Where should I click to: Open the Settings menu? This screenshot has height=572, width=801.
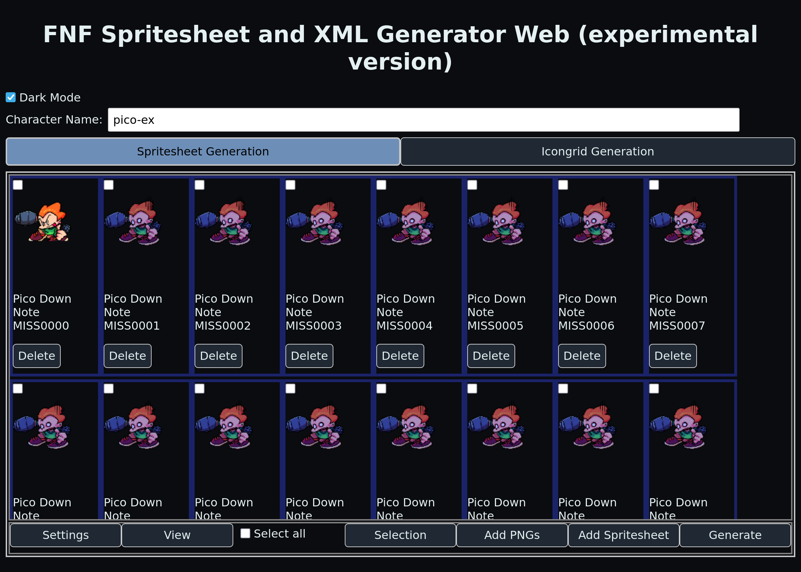coord(66,535)
